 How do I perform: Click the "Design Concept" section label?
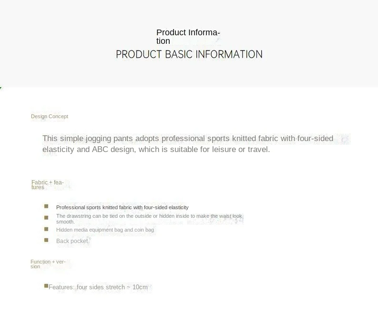coord(50,116)
